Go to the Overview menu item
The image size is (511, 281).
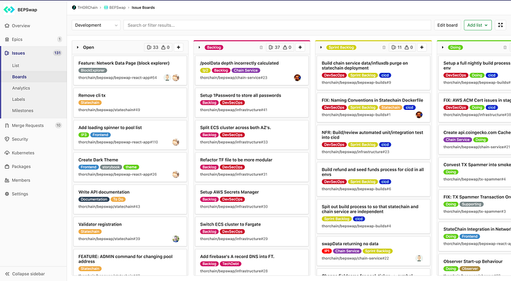point(21,26)
